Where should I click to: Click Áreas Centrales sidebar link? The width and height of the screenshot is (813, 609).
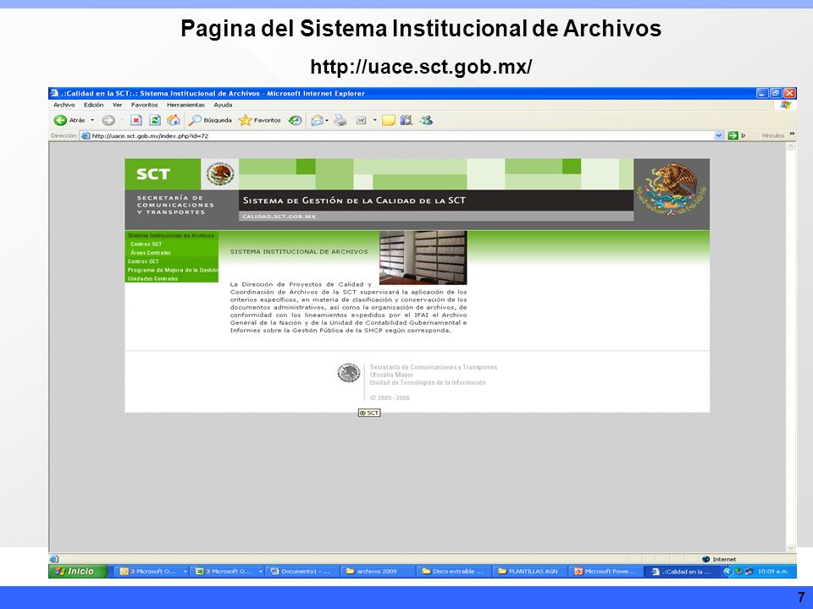[151, 253]
